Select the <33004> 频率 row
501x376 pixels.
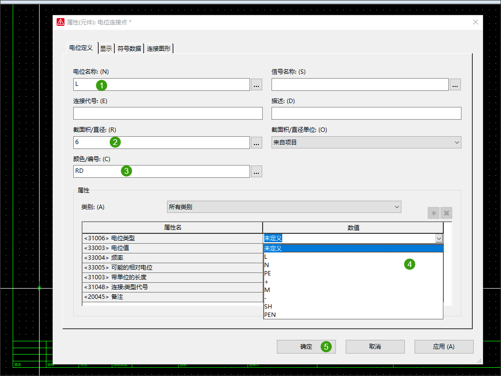click(172, 258)
